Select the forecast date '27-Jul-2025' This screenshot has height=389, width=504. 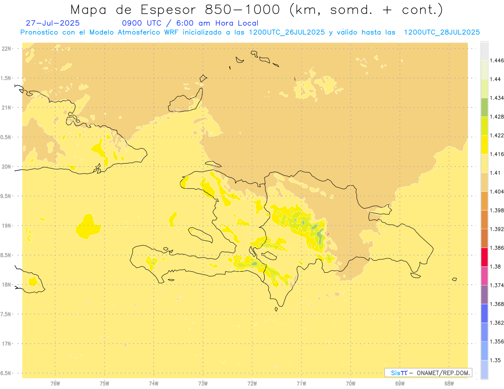pos(52,23)
